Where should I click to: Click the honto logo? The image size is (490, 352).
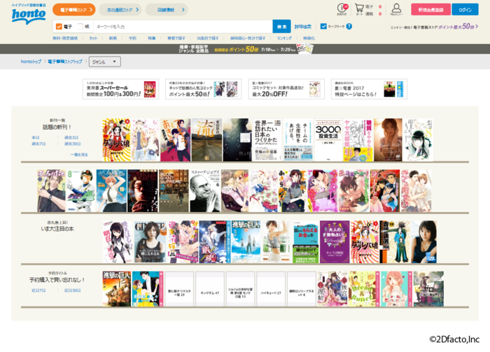pos(29,14)
